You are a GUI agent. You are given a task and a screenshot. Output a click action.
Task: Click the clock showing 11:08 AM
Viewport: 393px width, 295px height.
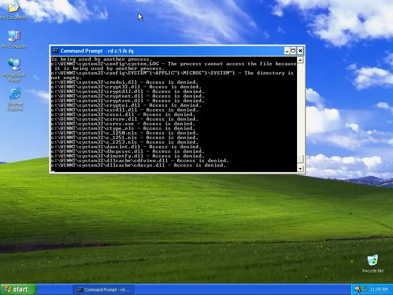[379, 290]
